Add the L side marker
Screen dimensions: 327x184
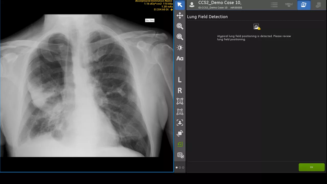tap(180, 80)
